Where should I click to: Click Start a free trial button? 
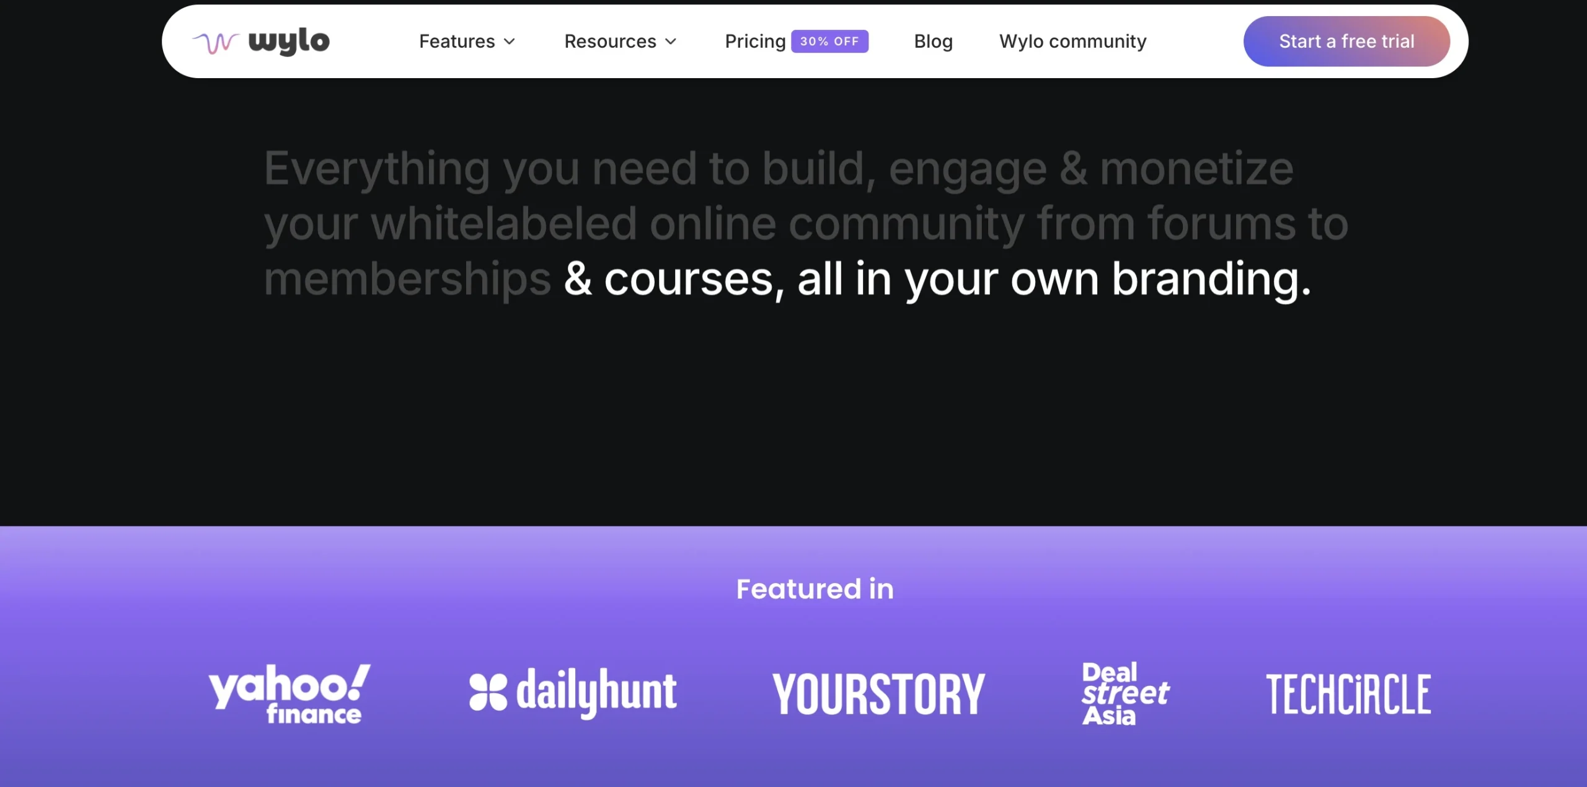(1347, 42)
